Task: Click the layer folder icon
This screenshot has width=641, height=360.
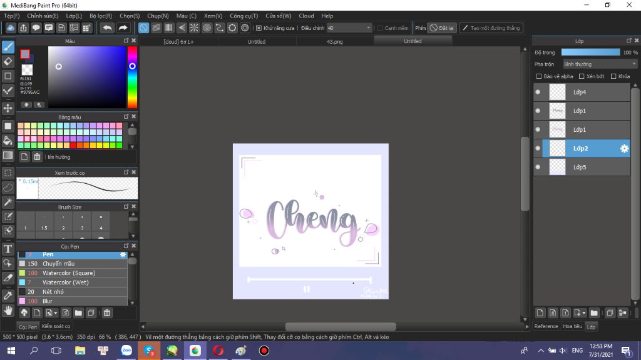Action: pyautogui.click(x=594, y=313)
